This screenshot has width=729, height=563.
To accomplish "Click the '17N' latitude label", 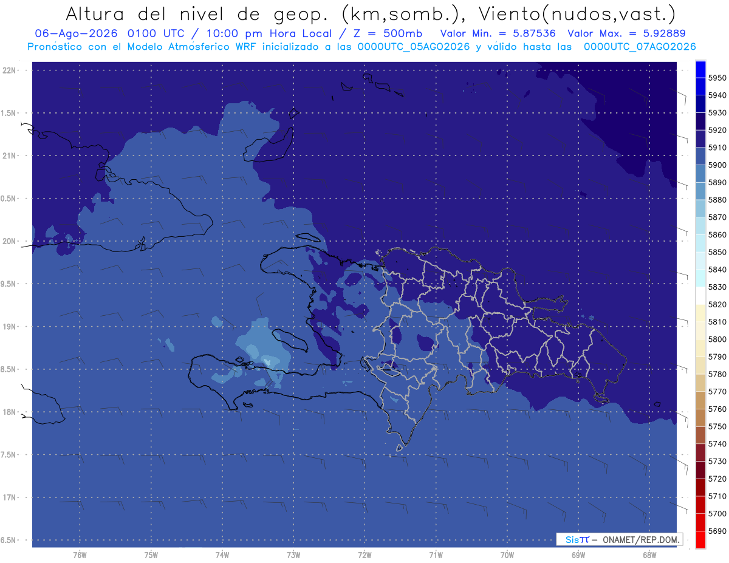I will 9,497.
